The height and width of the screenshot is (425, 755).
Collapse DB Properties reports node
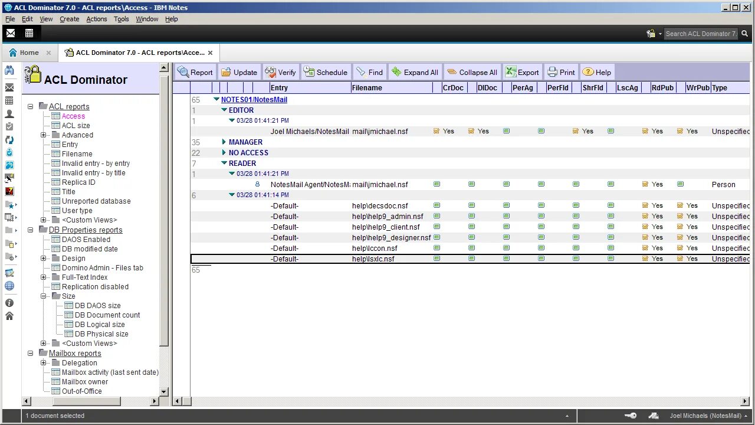[31, 230]
